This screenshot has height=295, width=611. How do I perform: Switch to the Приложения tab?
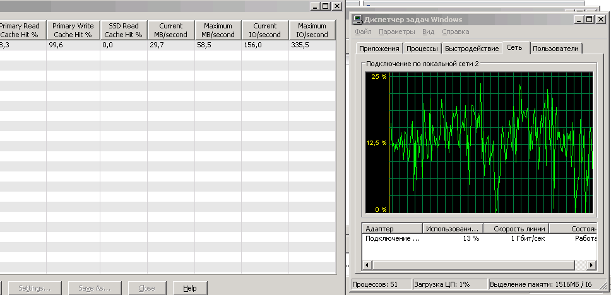379,49
